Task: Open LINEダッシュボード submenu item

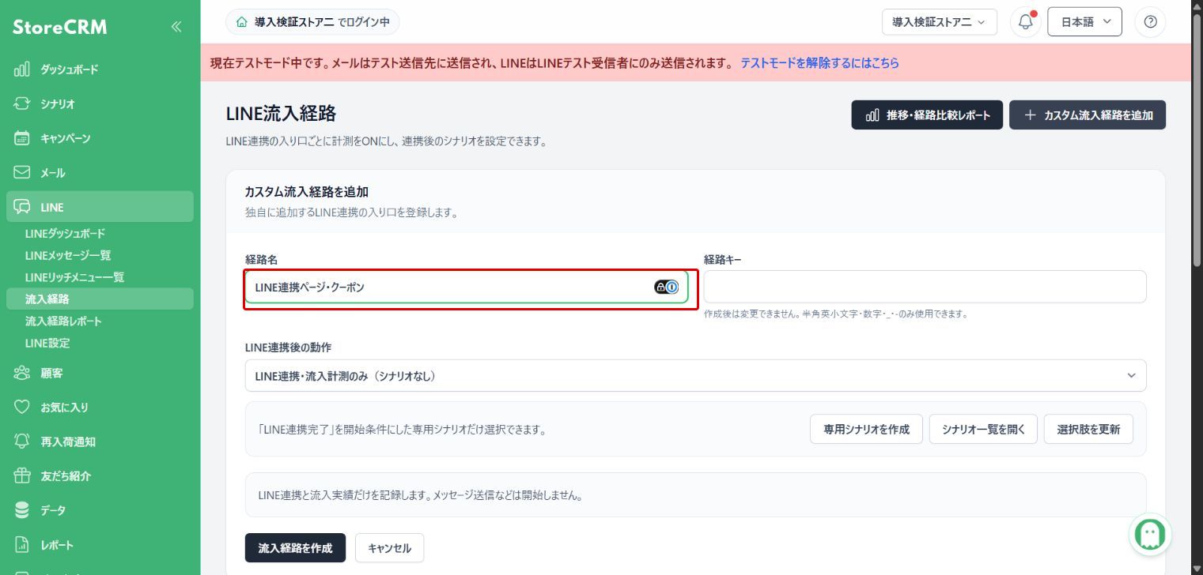Action: coord(65,234)
